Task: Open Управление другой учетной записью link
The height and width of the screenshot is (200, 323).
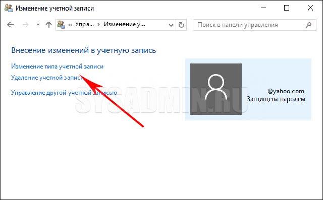Action: click(64, 93)
